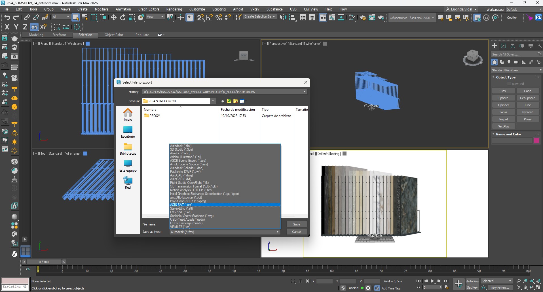Viewport: 543px width, 292px height.
Task: Click the Redo arrow icon
Action: [x=16, y=18]
